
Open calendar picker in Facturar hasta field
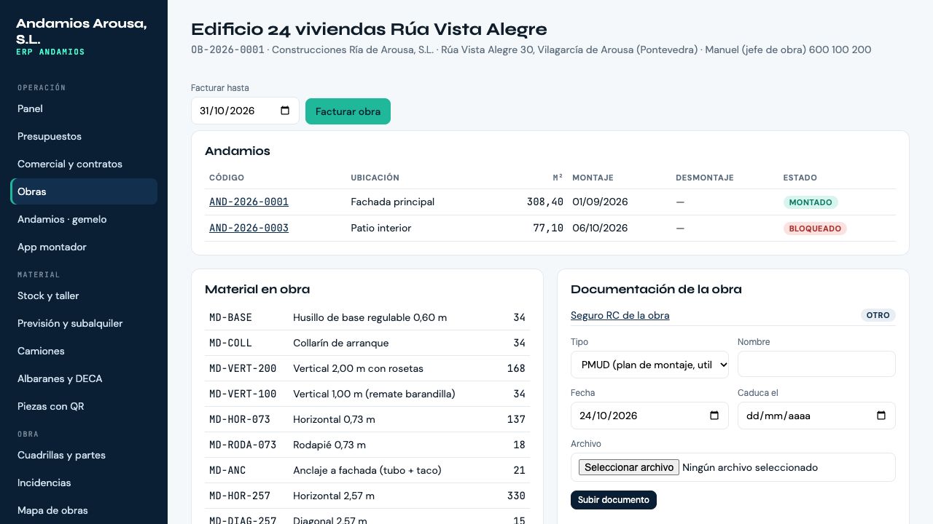tap(285, 111)
